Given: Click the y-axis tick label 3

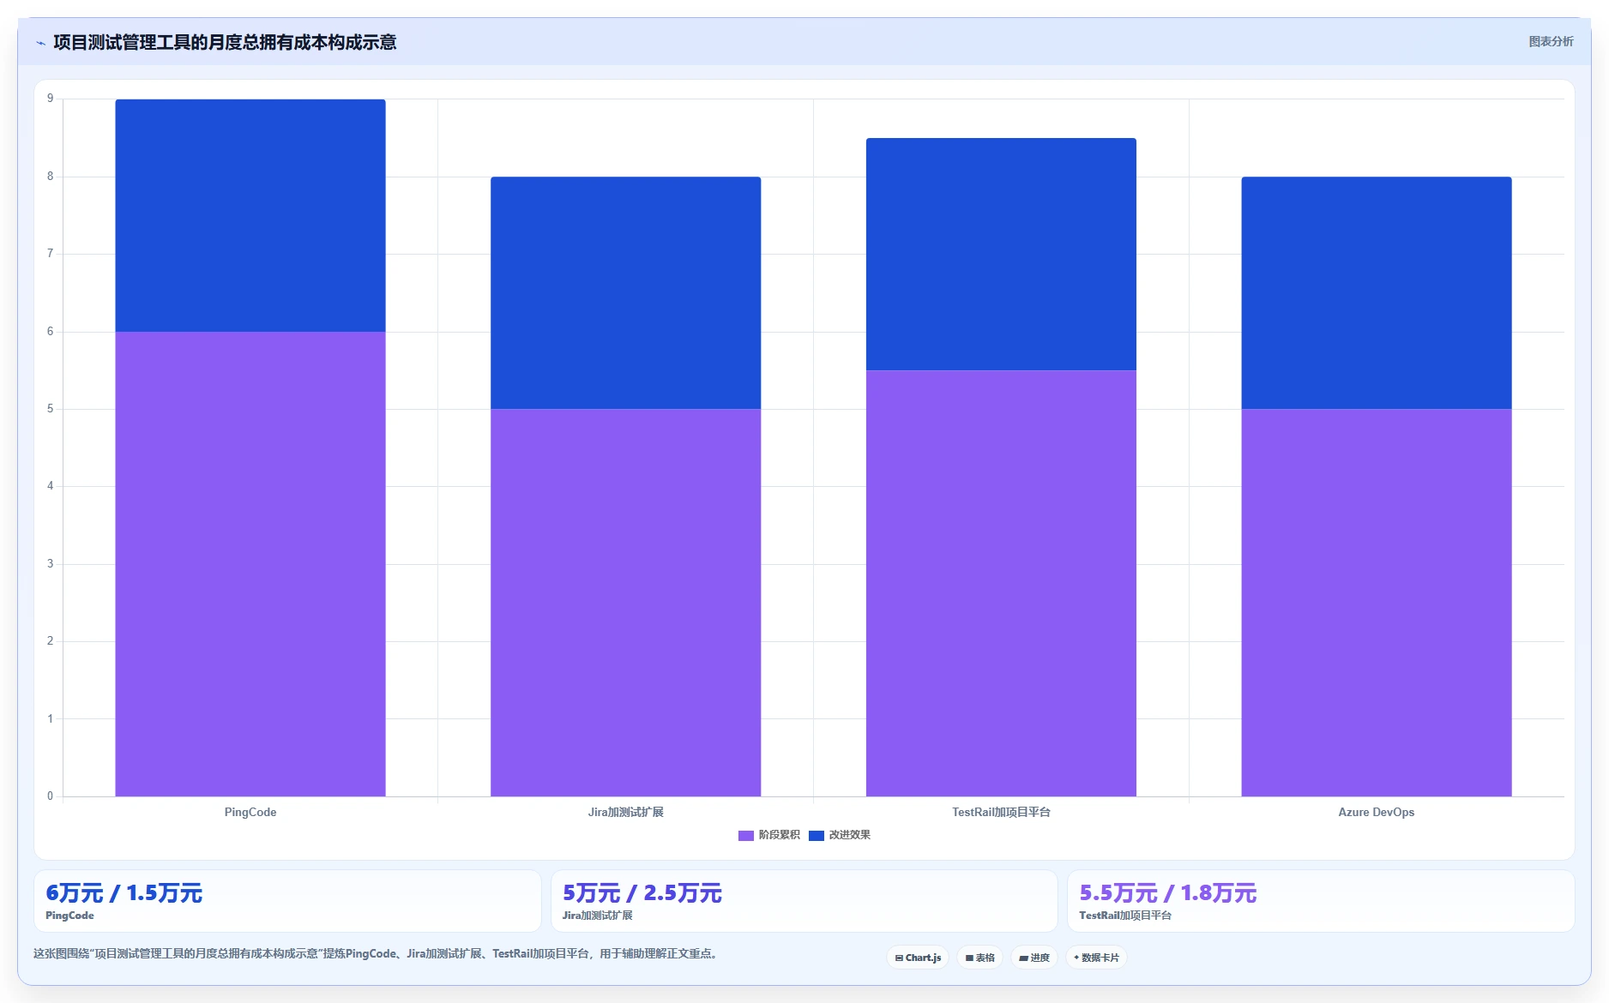Looking at the screenshot, I should point(50,564).
